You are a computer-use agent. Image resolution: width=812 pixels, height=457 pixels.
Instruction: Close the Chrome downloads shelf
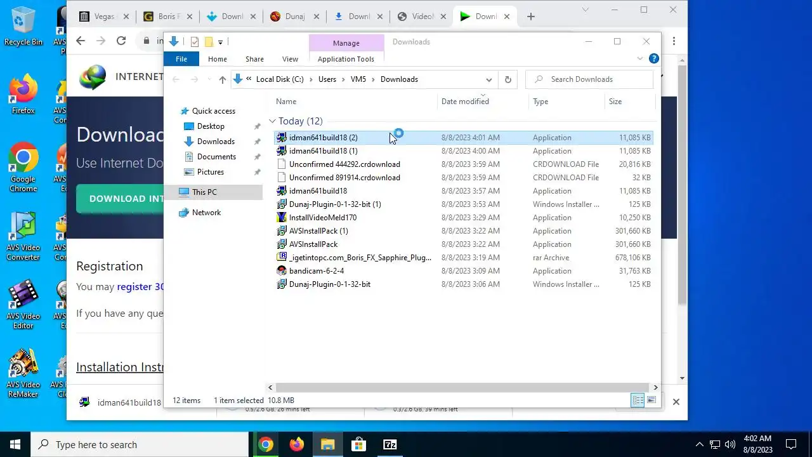point(676,402)
